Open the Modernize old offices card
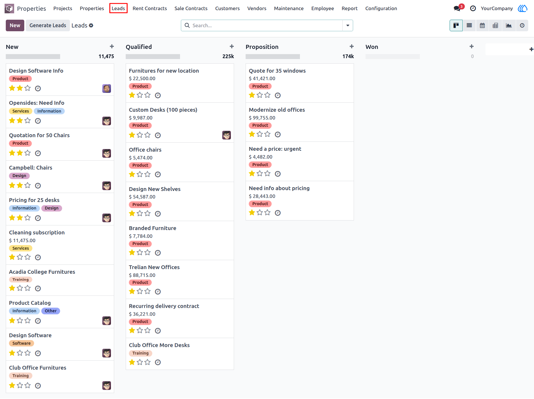534x399 pixels. (300, 122)
